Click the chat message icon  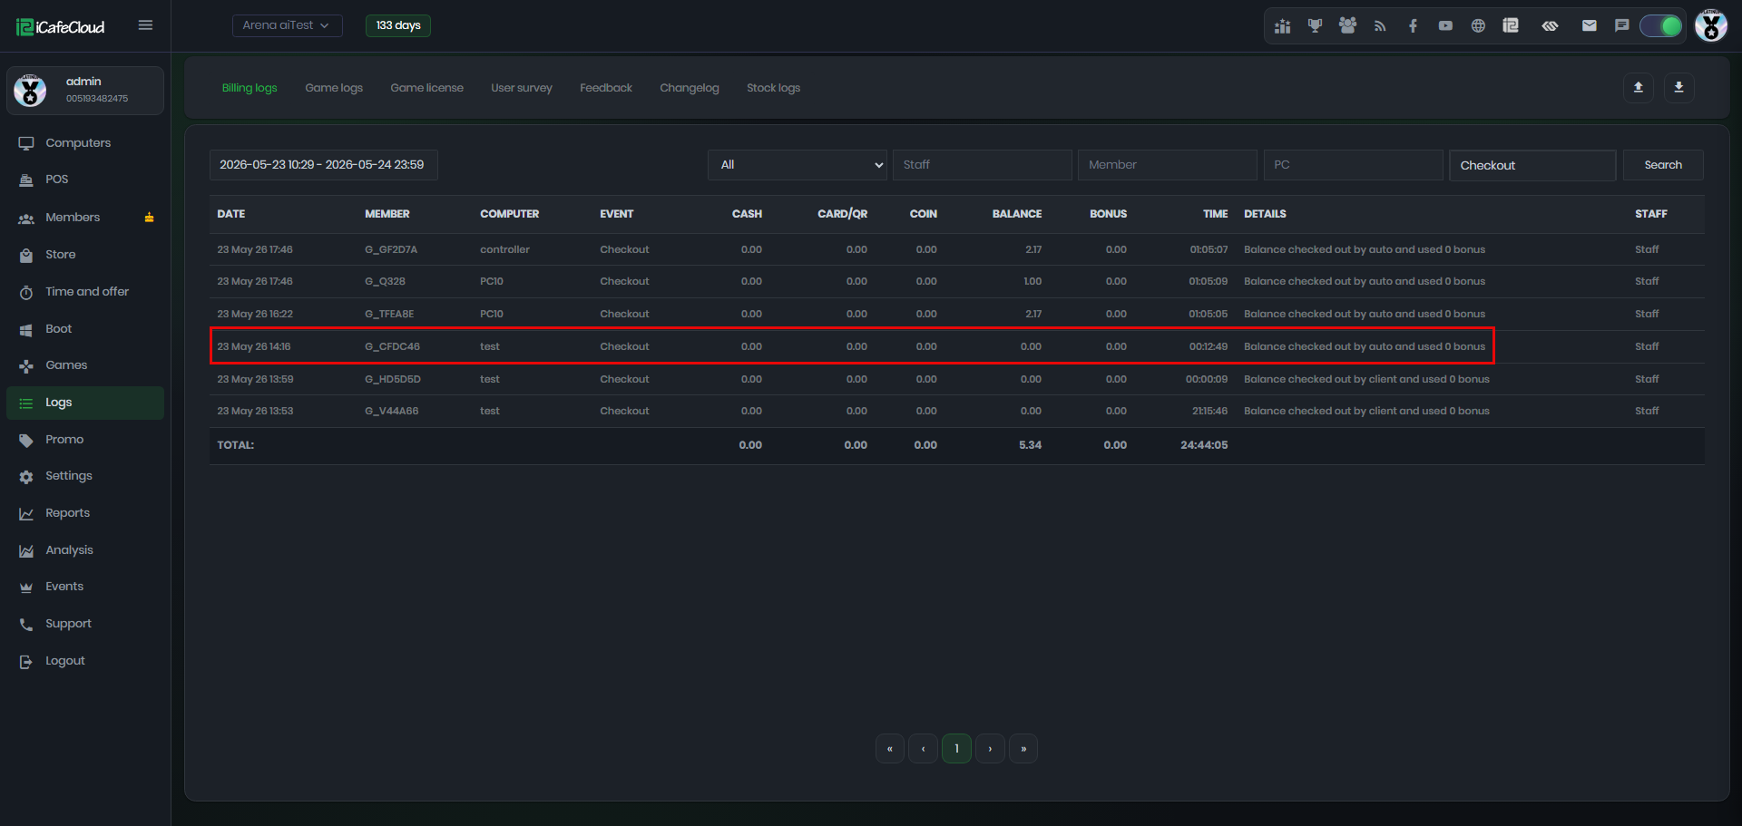pyautogui.click(x=1621, y=25)
